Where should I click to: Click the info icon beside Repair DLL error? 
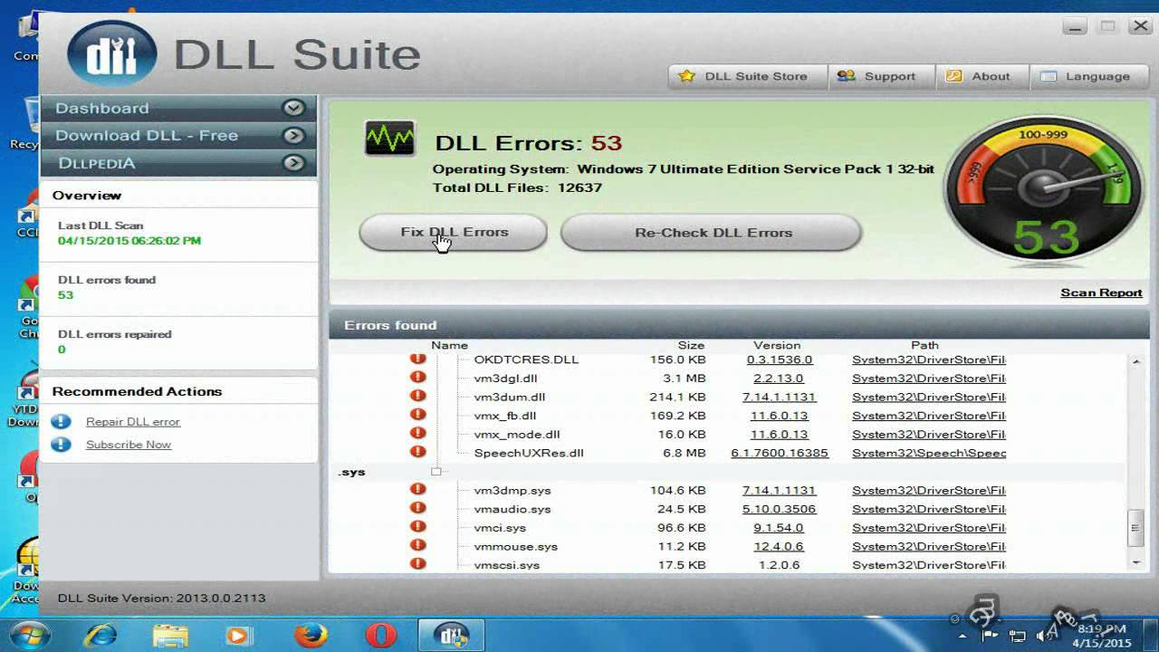(x=61, y=421)
